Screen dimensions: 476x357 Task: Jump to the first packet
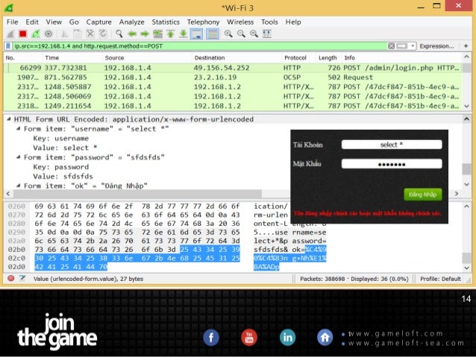pos(170,34)
